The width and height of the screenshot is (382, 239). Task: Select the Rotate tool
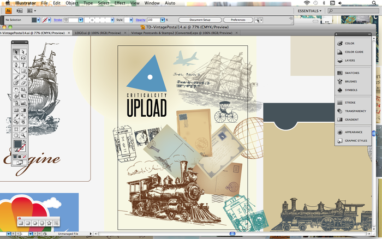[16, 90]
